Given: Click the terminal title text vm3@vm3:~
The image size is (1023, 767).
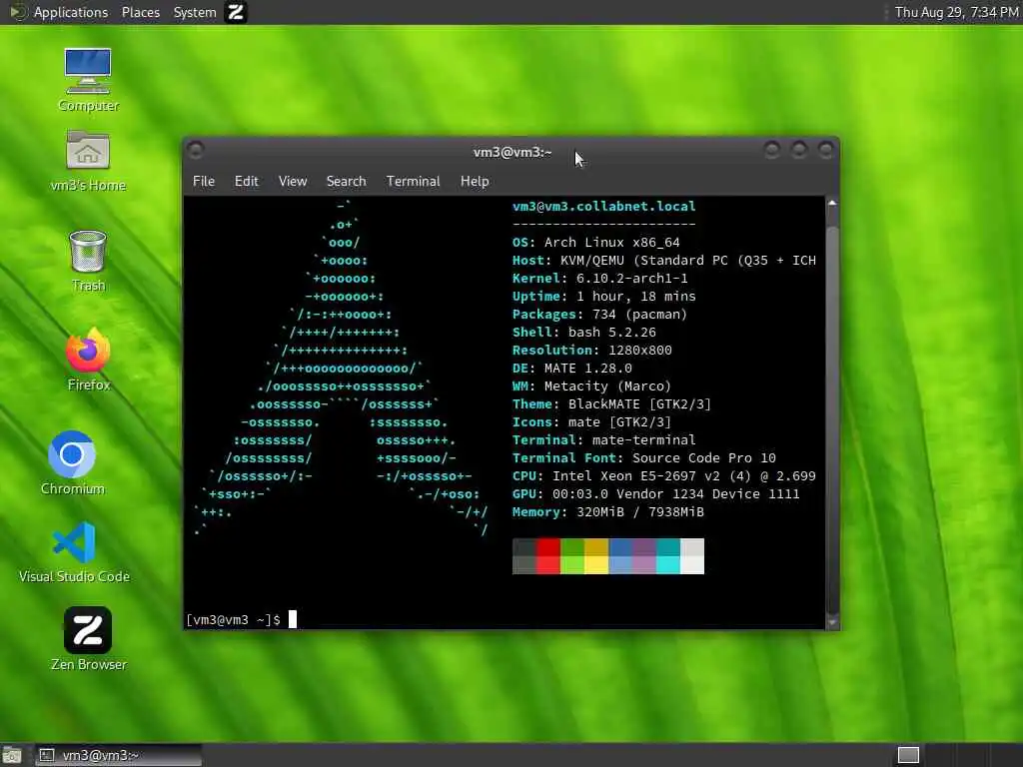Looking at the screenshot, I should click(x=512, y=152).
